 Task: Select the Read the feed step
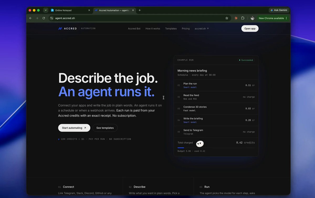pyautogui.click(x=216, y=97)
